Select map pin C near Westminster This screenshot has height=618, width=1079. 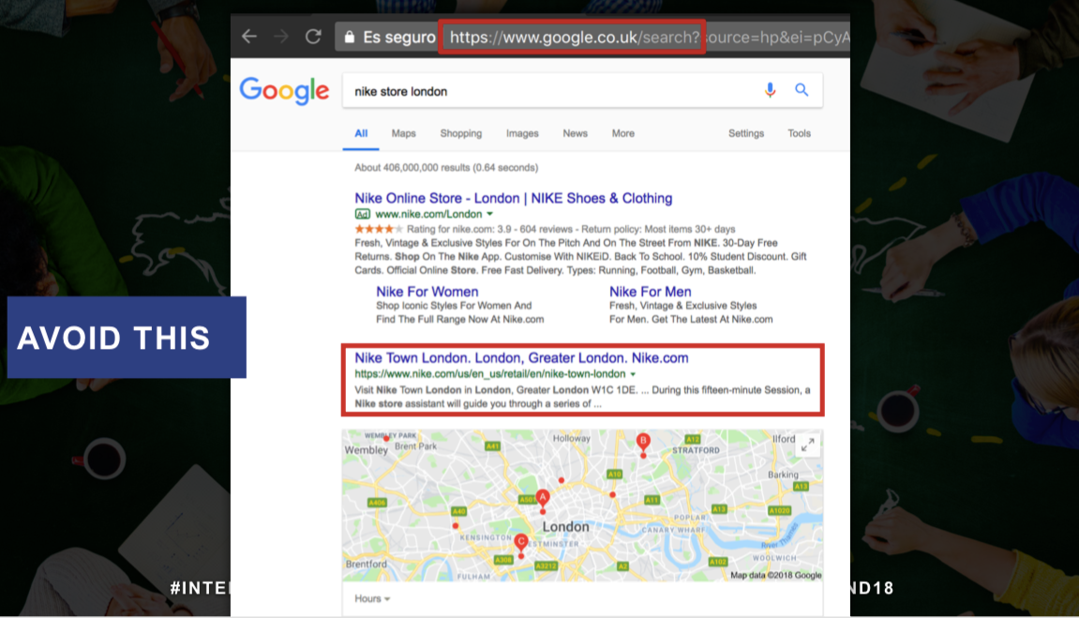(x=521, y=546)
